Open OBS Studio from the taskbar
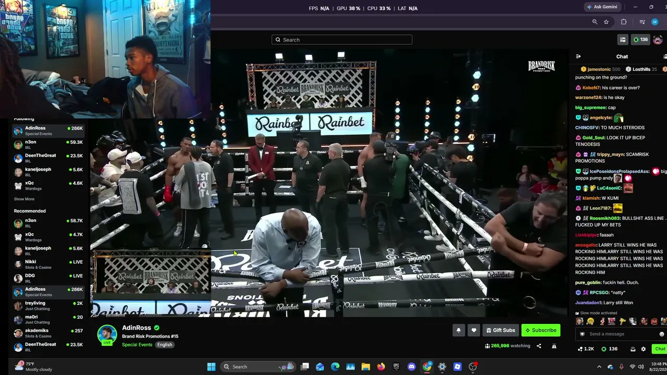The height and width of the screenshot is (375, 667). (473, 367)
